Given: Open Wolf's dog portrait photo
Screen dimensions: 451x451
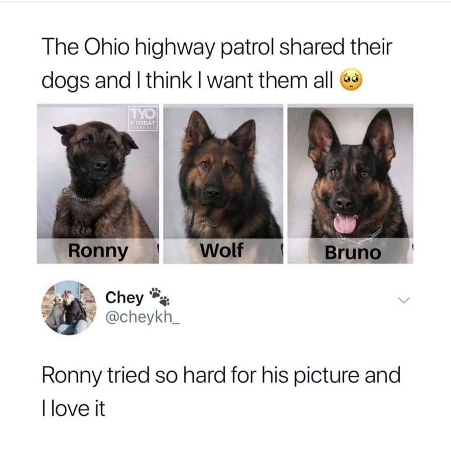Looking at the screenshot, I should point(223,184).
